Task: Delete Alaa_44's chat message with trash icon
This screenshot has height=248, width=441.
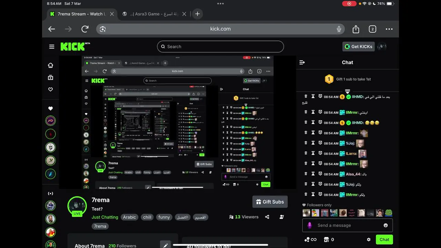Action: point(306,174)
